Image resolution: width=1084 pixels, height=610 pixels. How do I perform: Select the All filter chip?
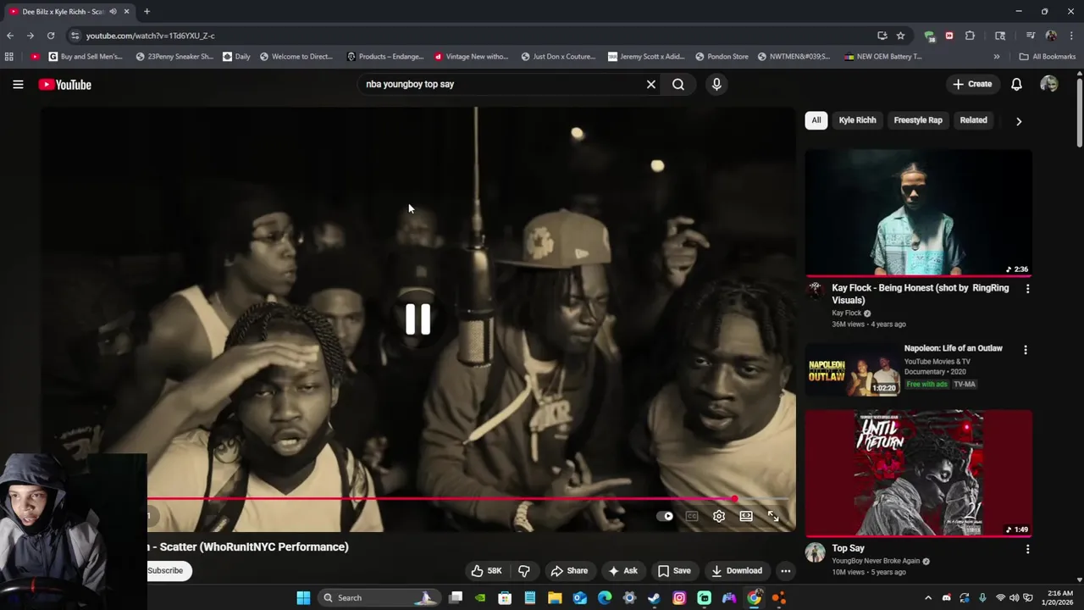816,120
